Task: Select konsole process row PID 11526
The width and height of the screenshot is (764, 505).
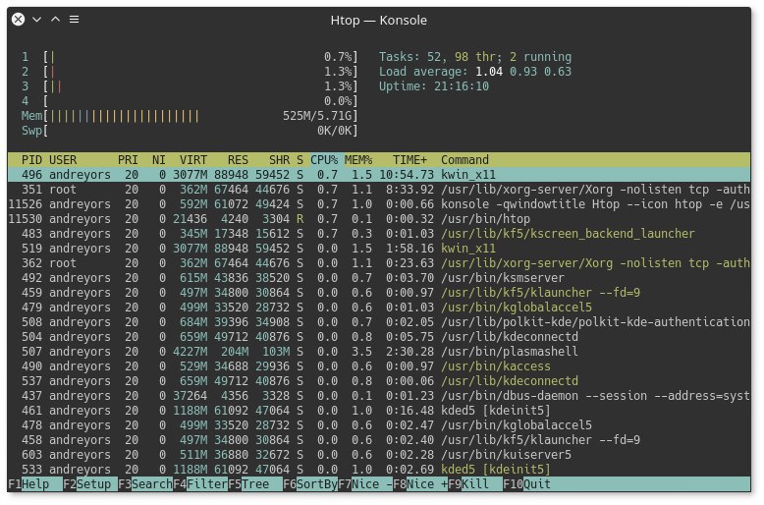Action: click(x=379, y=204)
